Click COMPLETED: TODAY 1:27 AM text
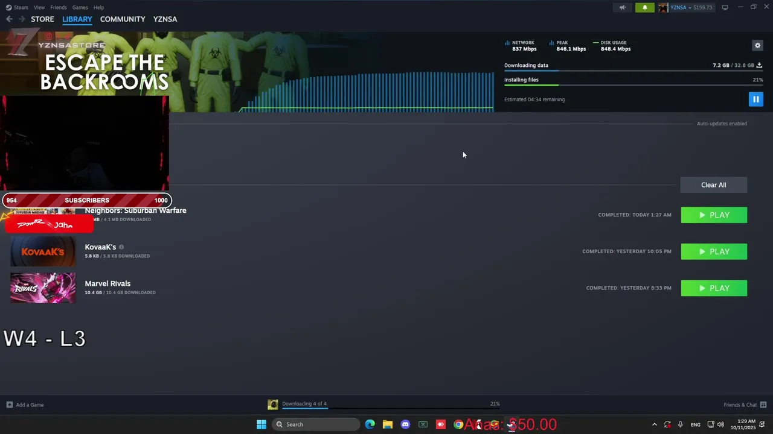 click(x=635, y=215)
